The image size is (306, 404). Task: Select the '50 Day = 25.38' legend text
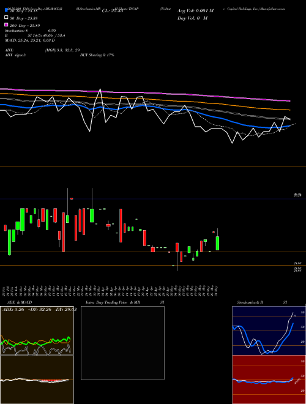click(23, 18)
